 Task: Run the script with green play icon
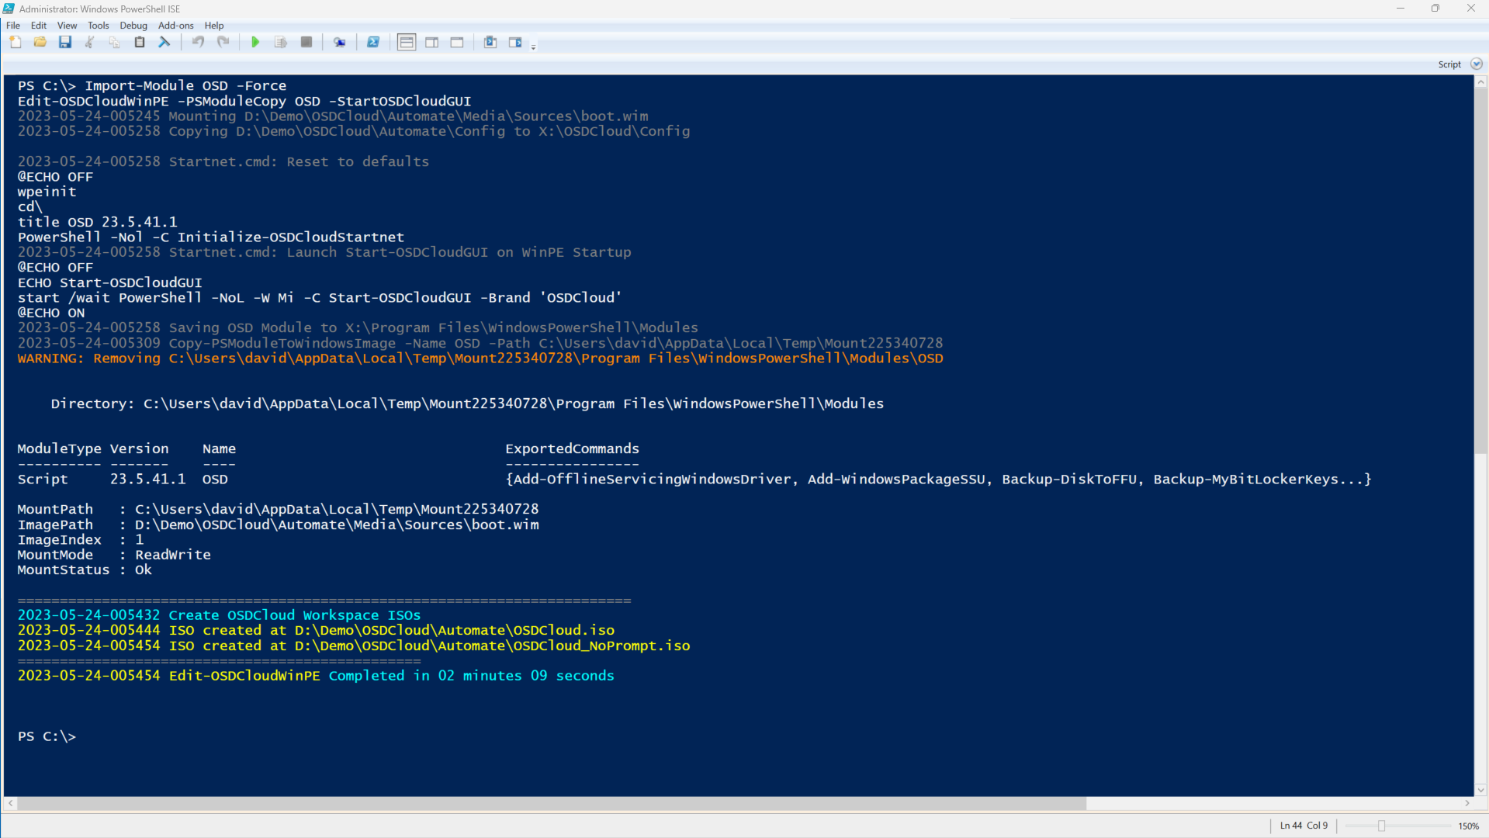pyautogui.click(x=255, y=43)
